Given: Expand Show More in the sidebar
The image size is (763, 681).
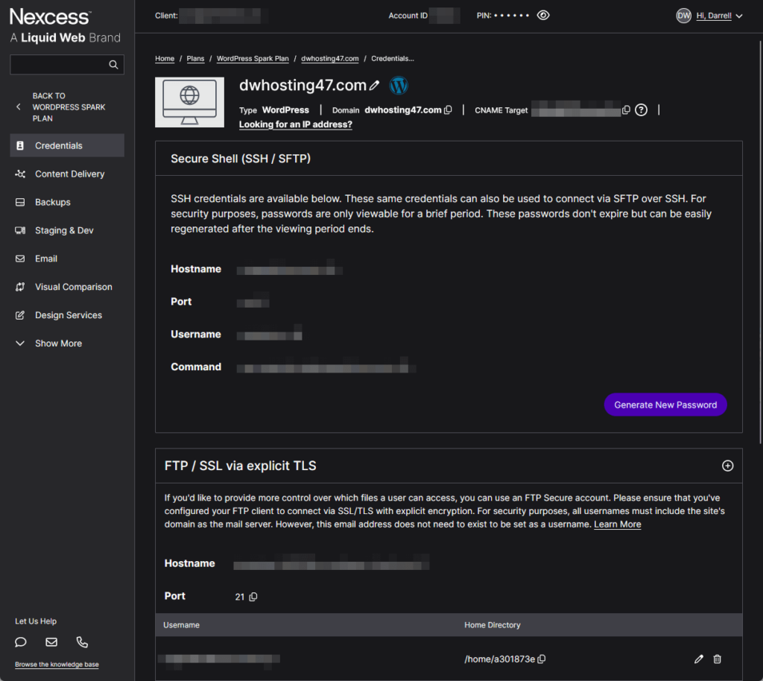Looking at the screenshot, I should (67, 343).
